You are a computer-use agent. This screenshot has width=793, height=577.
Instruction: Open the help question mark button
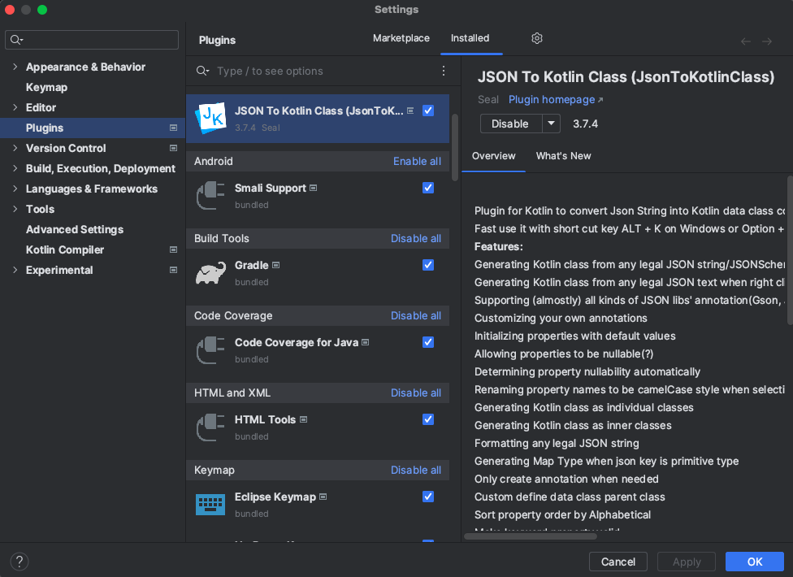pos(19,562)
